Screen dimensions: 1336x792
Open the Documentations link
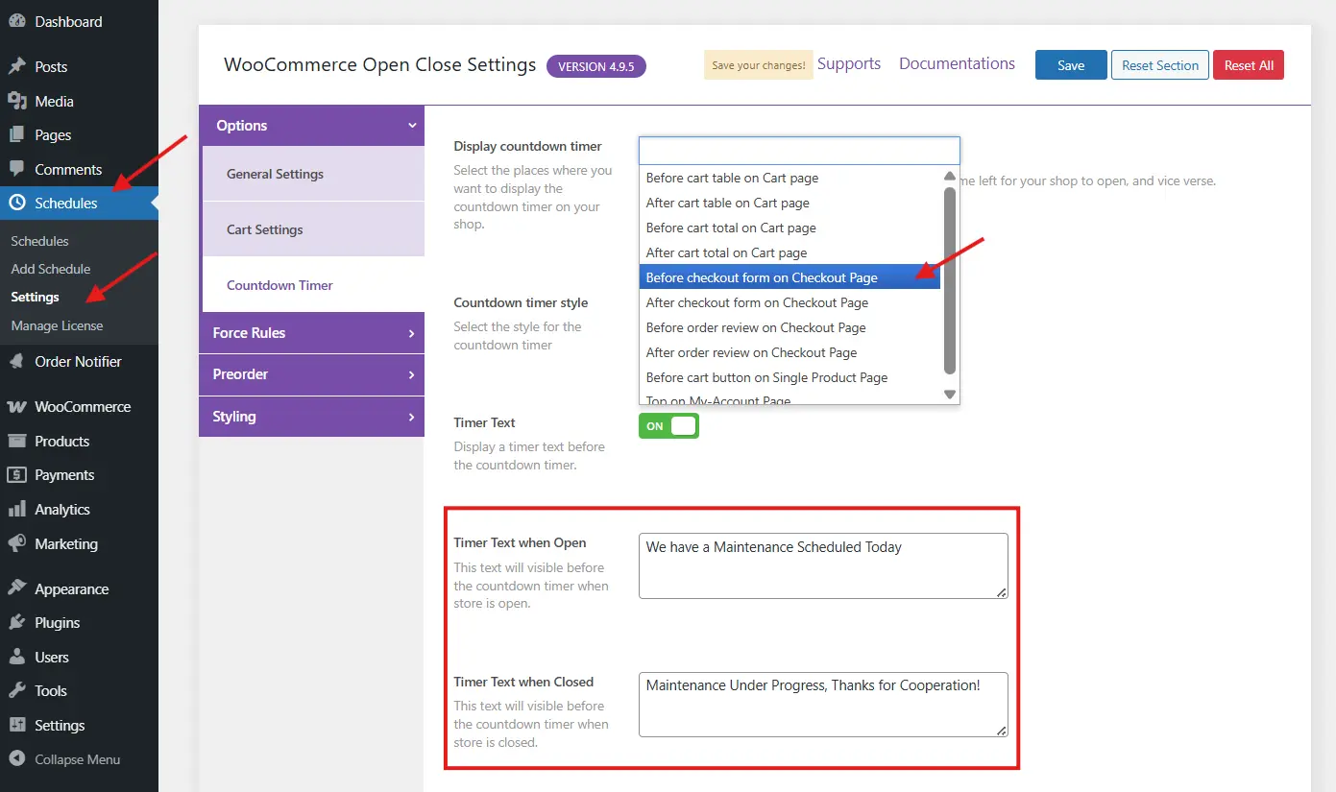pos(957,63)
